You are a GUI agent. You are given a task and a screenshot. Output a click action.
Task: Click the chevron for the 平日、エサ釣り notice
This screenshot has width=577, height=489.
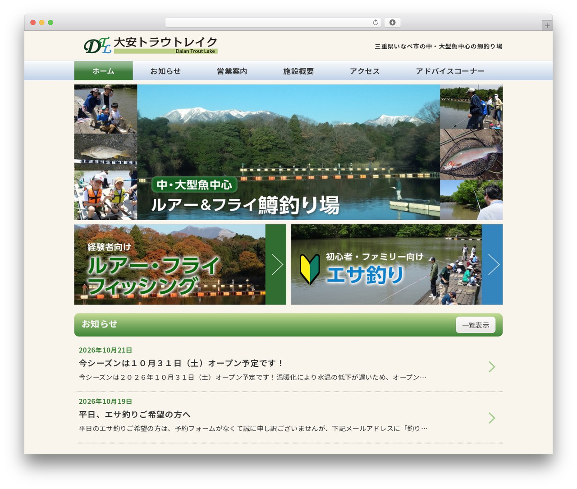point(492,418)
